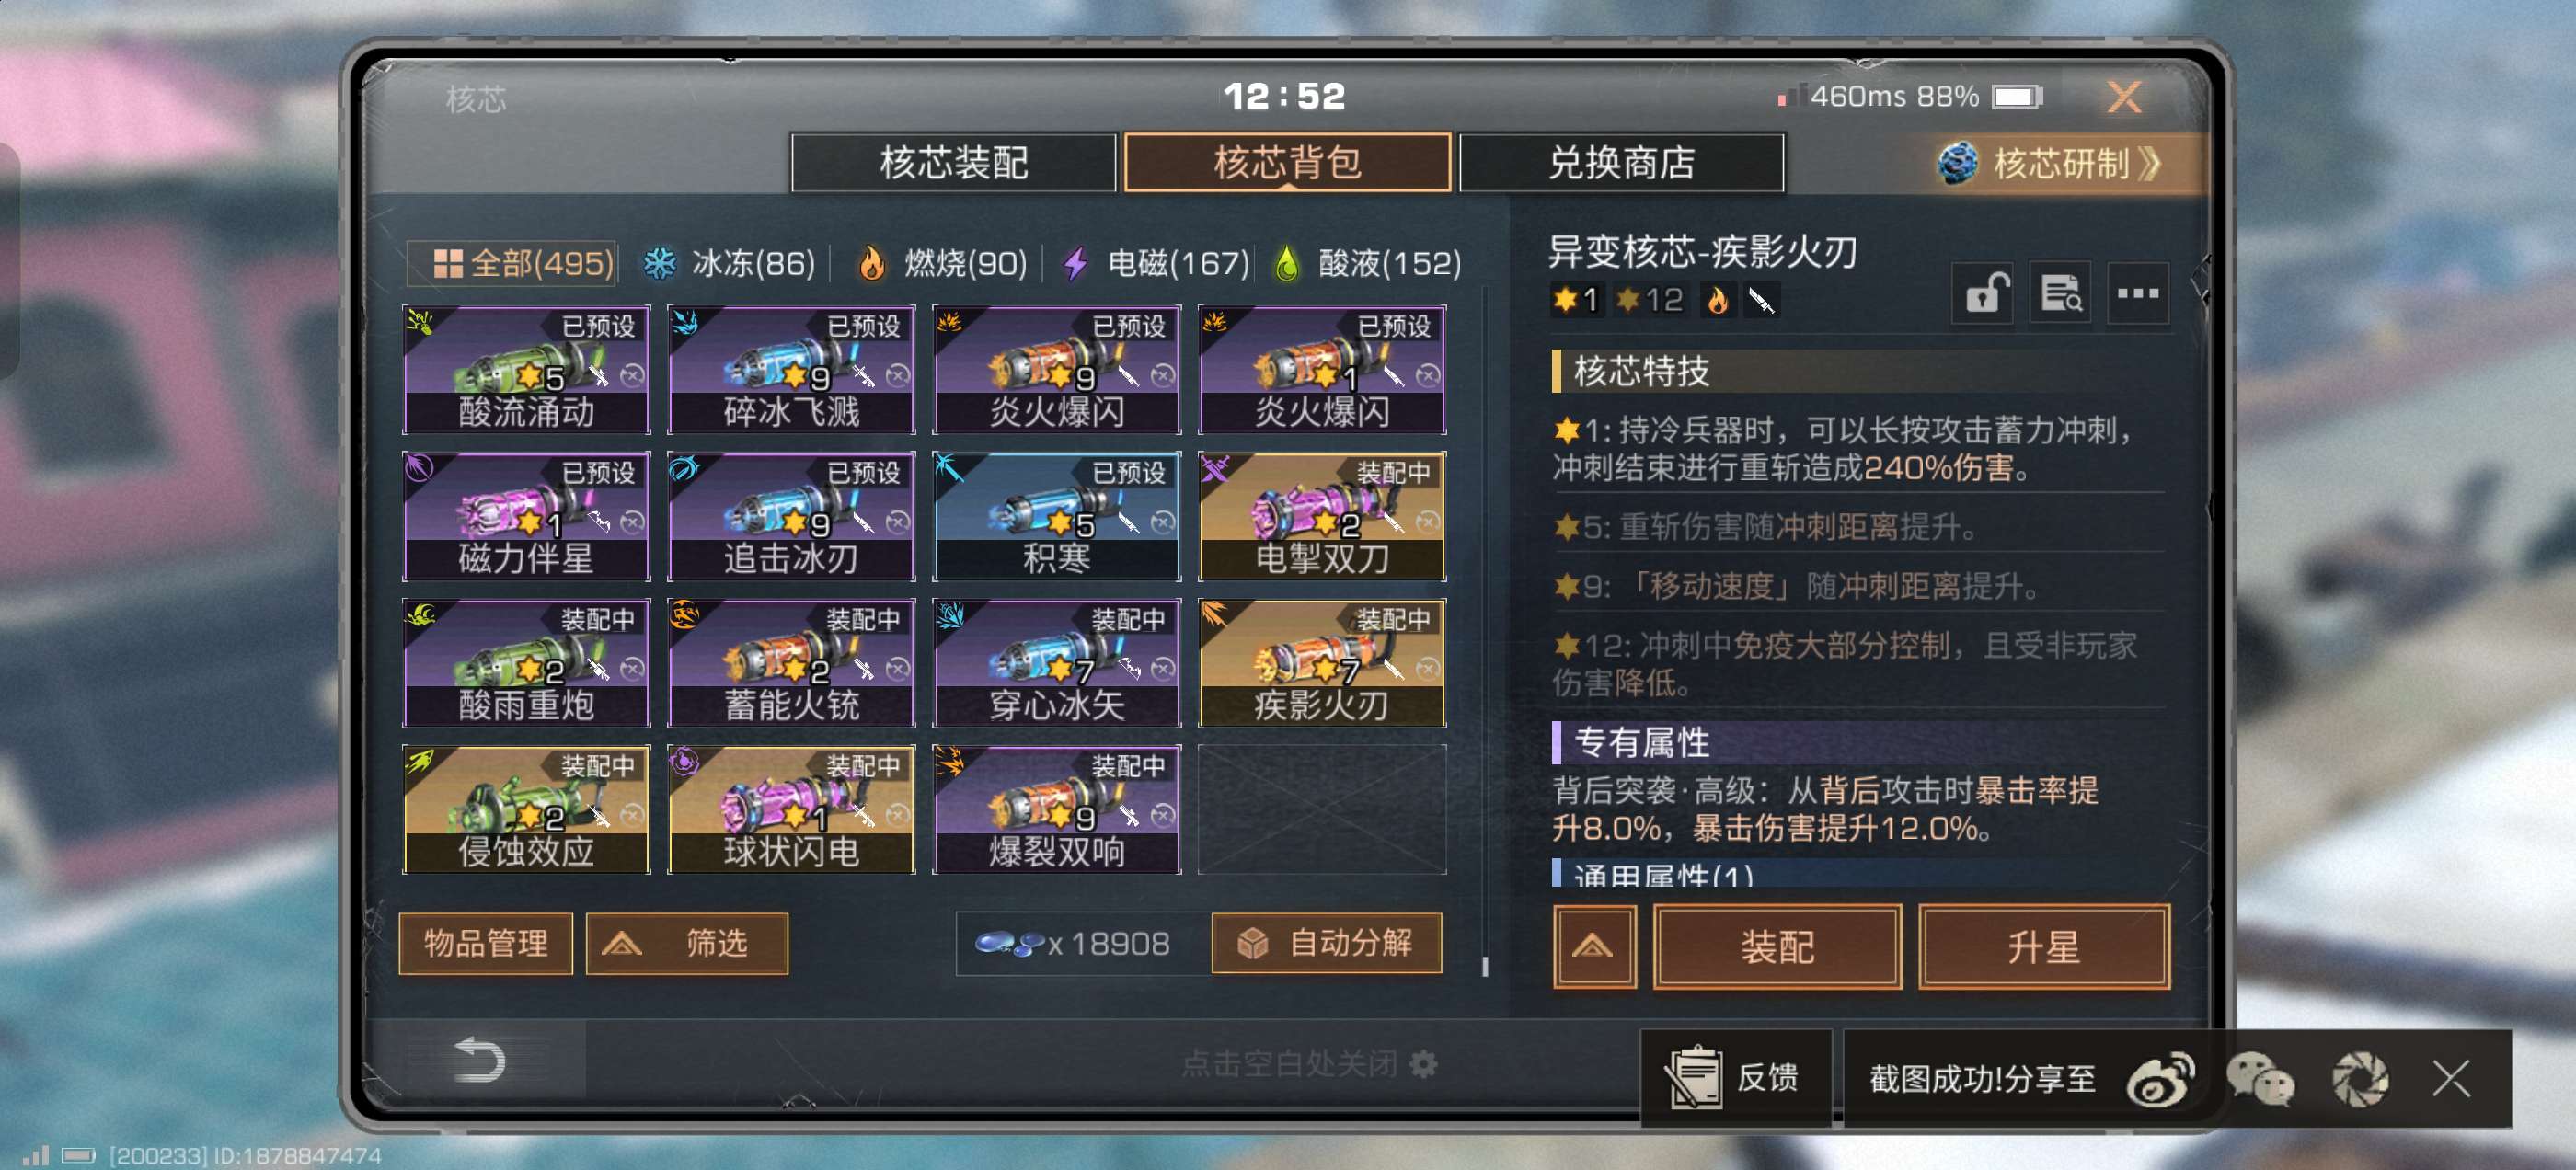This screenshot has width=2576, height=1170.
Task: Click the 自动分解 button
Action: [1326, 943]
